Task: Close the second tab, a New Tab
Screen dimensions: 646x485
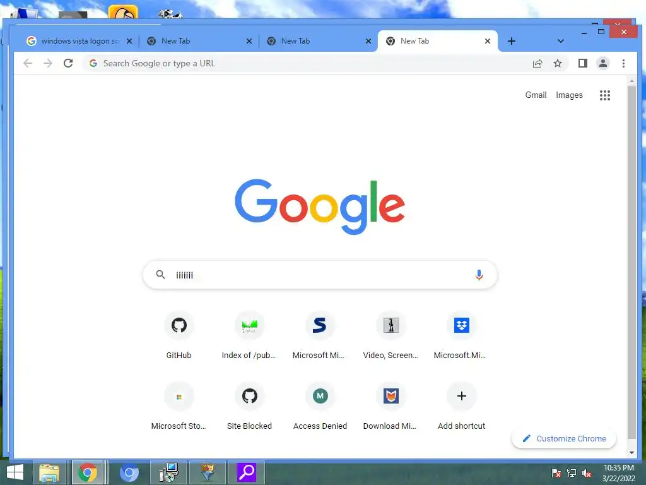Action: coord(249,41)
